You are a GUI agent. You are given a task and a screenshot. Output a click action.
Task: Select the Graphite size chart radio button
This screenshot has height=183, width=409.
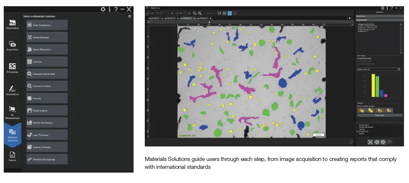tap(358, 58)
